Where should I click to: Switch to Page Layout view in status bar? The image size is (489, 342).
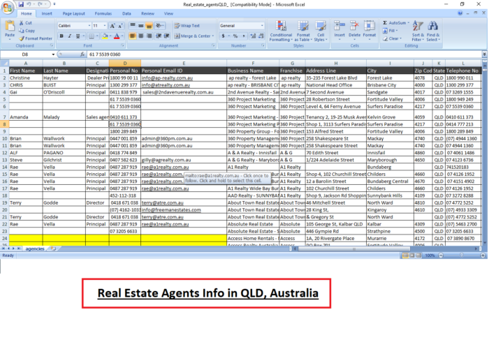[412, 255]
